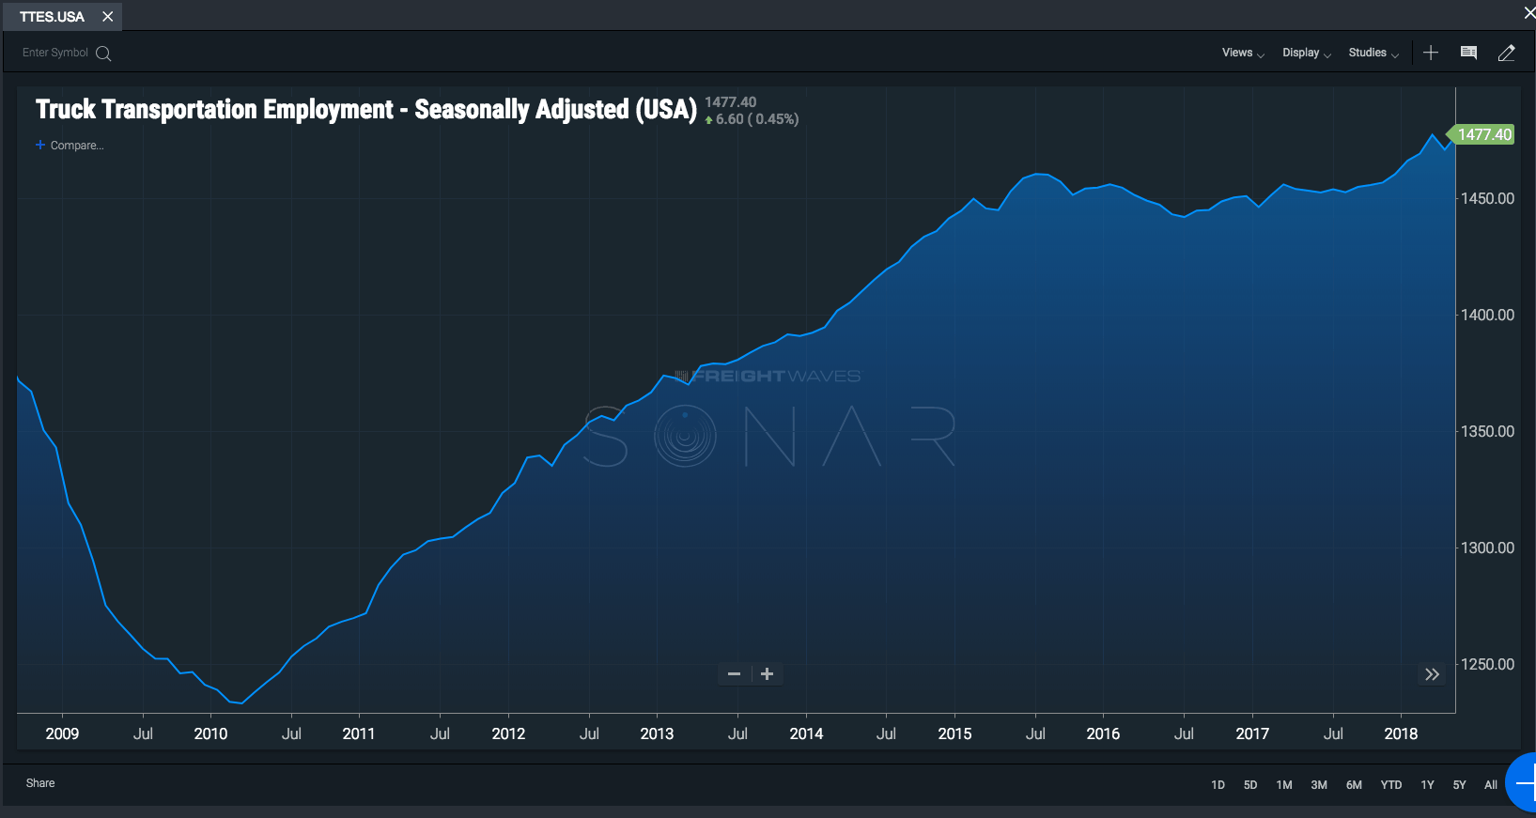Click the 1450.00 y-axis label

pos(1487,198)
